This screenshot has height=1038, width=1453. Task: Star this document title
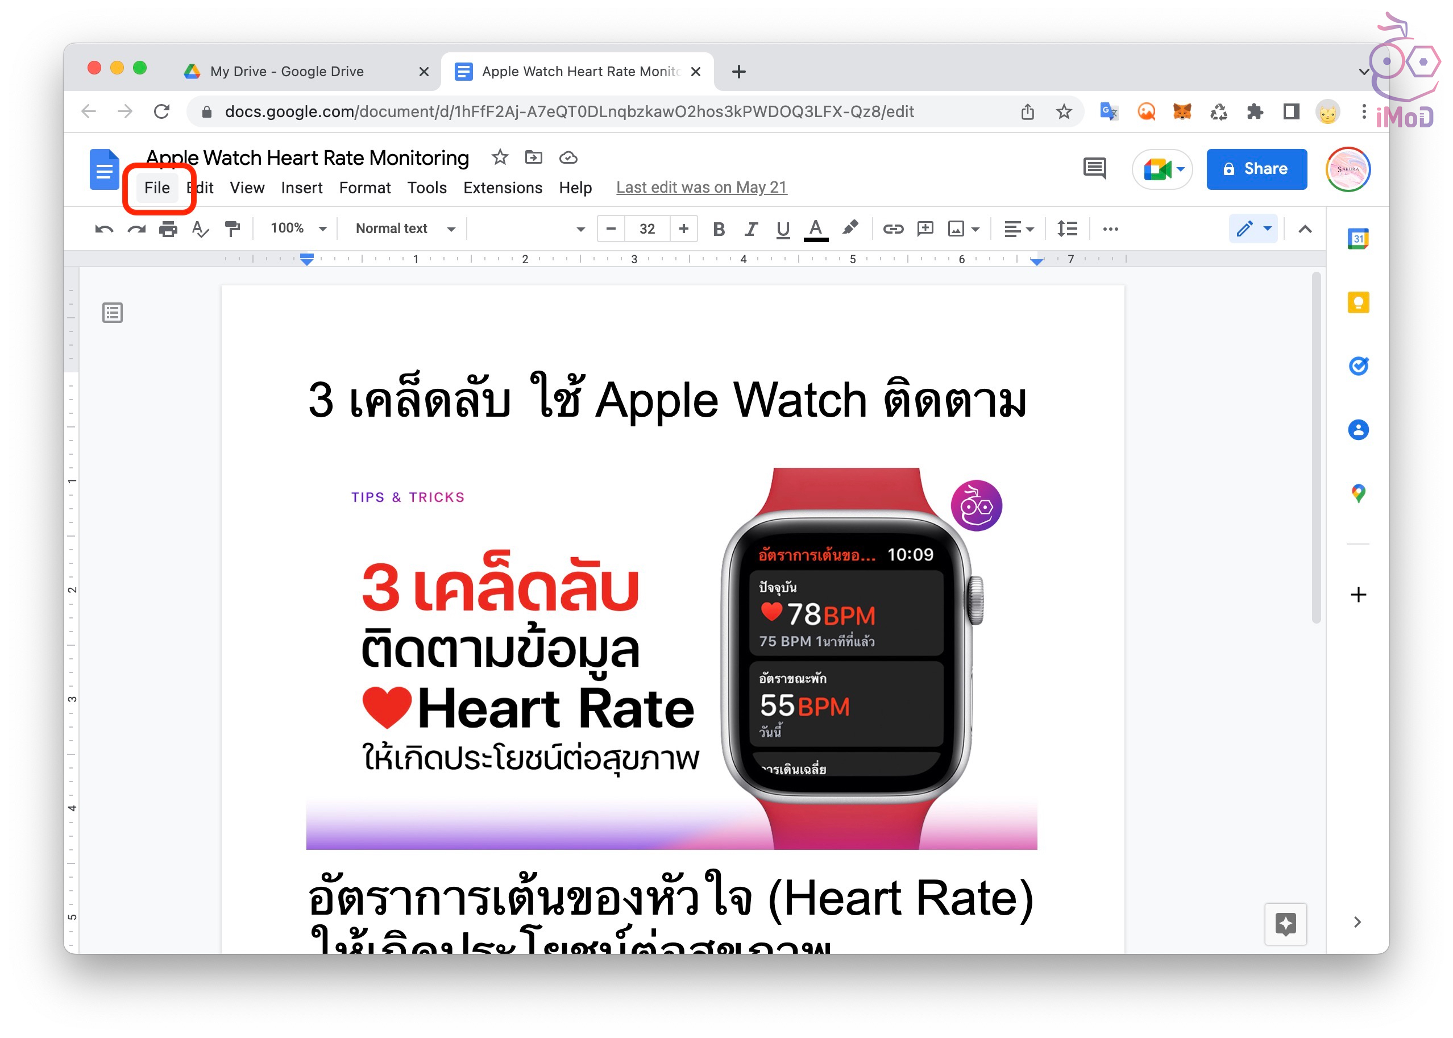pos(500,157)
